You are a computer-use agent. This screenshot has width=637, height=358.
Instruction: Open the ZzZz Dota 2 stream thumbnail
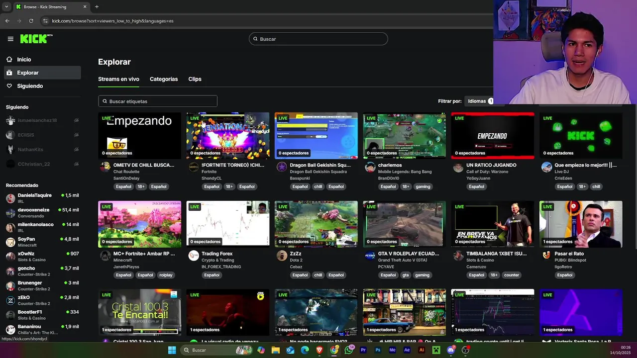click(316, 224)
